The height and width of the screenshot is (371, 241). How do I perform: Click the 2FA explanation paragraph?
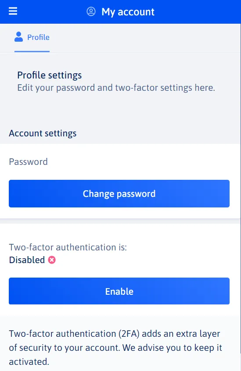click(x=115, y=348)
